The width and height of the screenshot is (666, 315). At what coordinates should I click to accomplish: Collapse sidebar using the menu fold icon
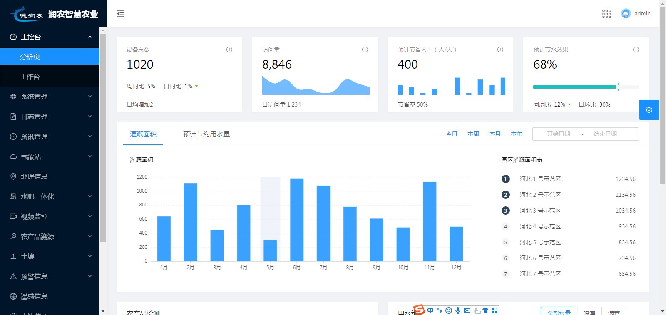[x=121, y=14]
